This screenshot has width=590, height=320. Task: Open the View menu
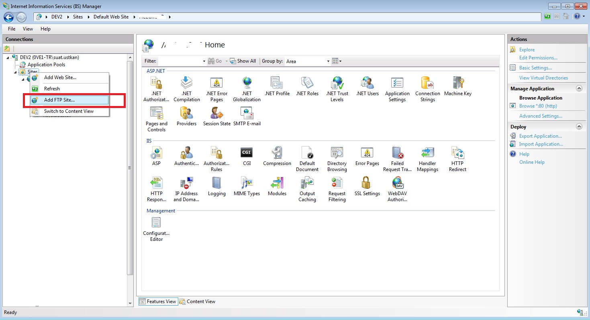[x=28, y=29]
